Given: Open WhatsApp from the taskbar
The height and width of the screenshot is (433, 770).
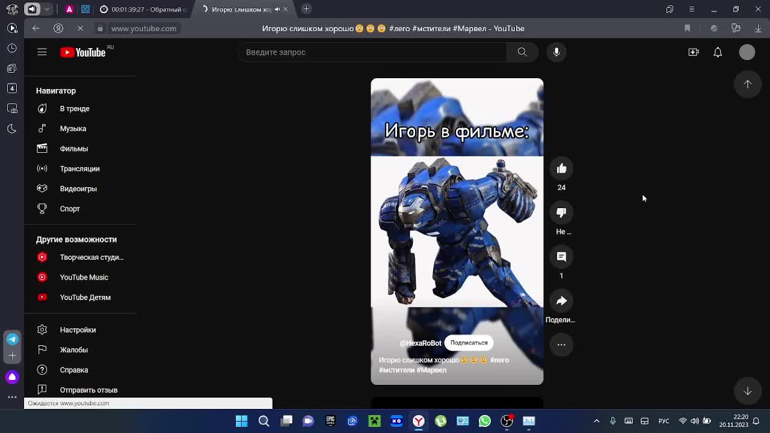Looking at the screenshot, I should point(485,421).
